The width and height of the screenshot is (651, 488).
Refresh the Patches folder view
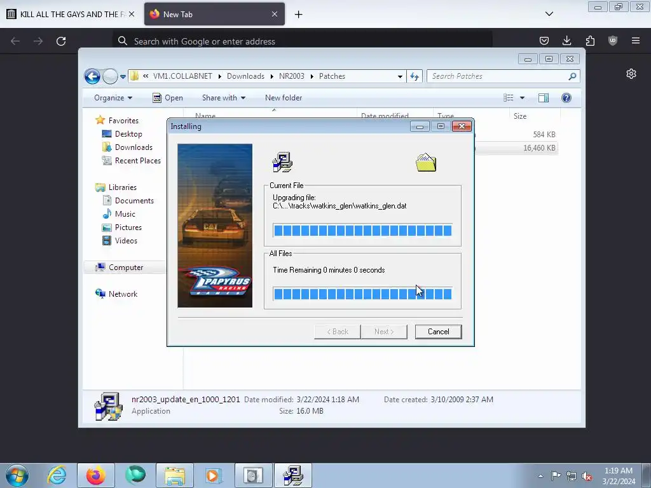click(x=415, y=76)
